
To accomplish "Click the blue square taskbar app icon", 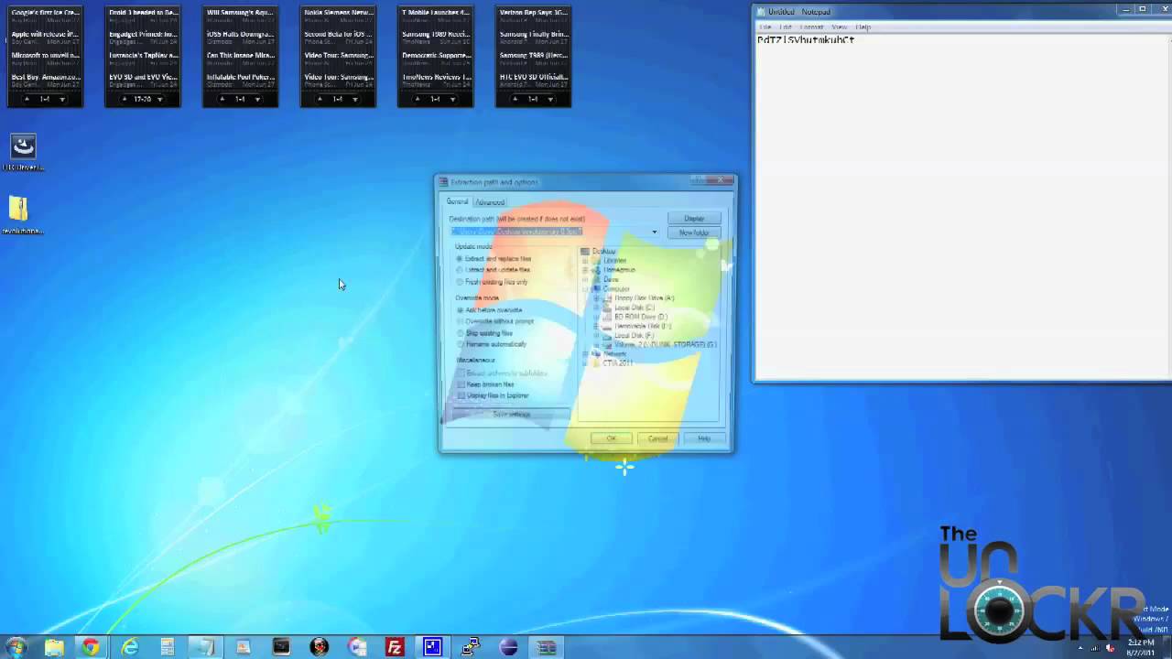I will (x=432, y=647).
